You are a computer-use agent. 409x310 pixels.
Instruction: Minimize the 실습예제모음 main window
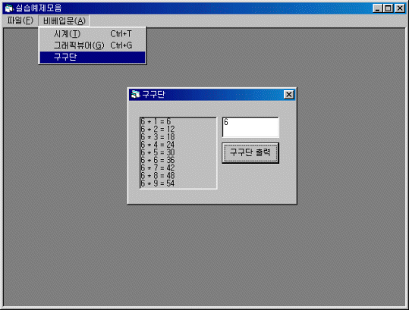[377, 8]
